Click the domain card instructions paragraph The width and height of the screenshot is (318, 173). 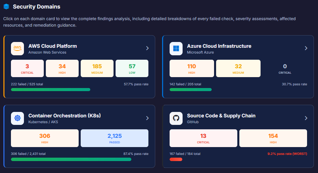(x=149, y=22)
